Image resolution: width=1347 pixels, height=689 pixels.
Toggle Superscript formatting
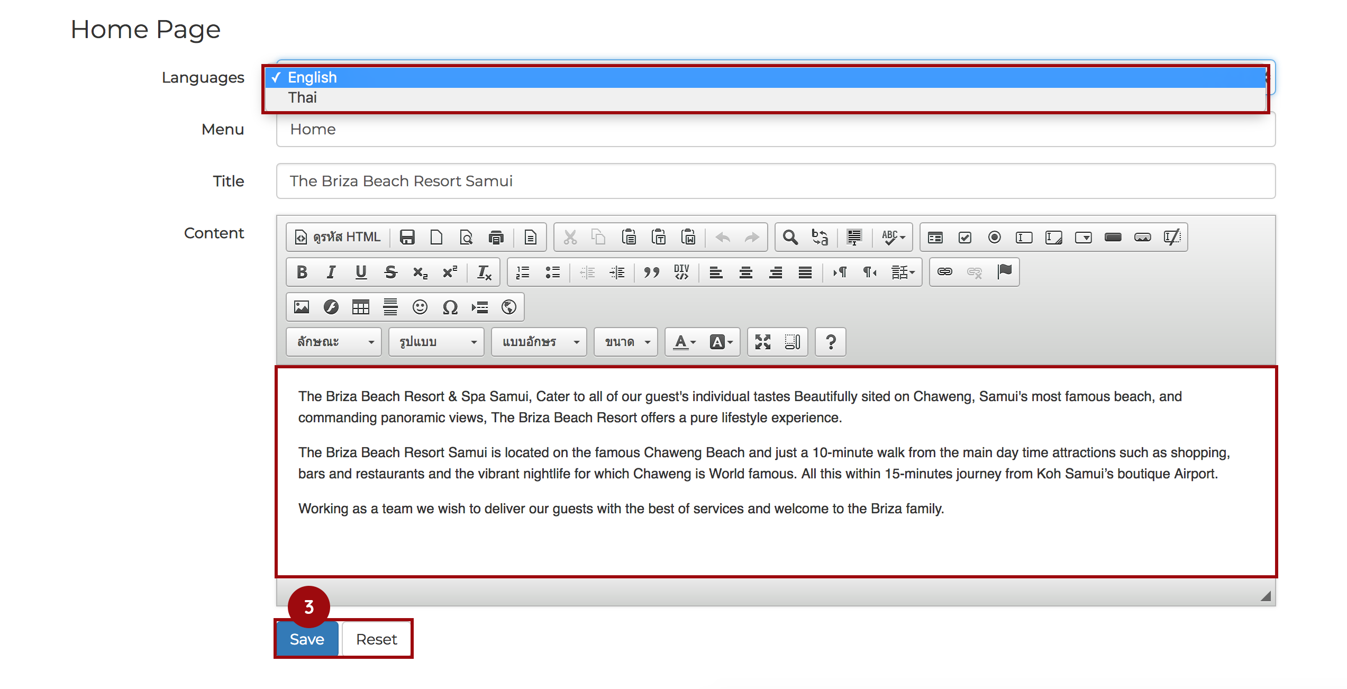450,272
